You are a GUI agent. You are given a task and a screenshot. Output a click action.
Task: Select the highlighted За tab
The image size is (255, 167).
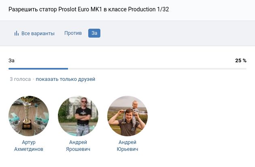94,33
